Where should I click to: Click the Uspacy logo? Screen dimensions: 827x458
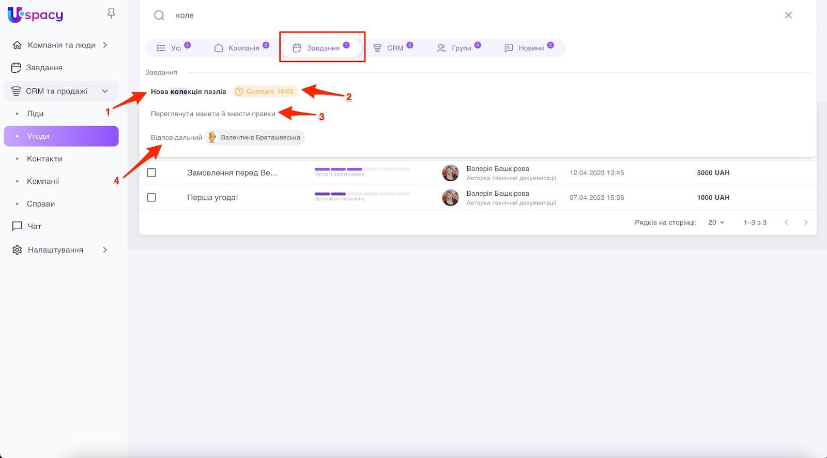tap(35, 14)
